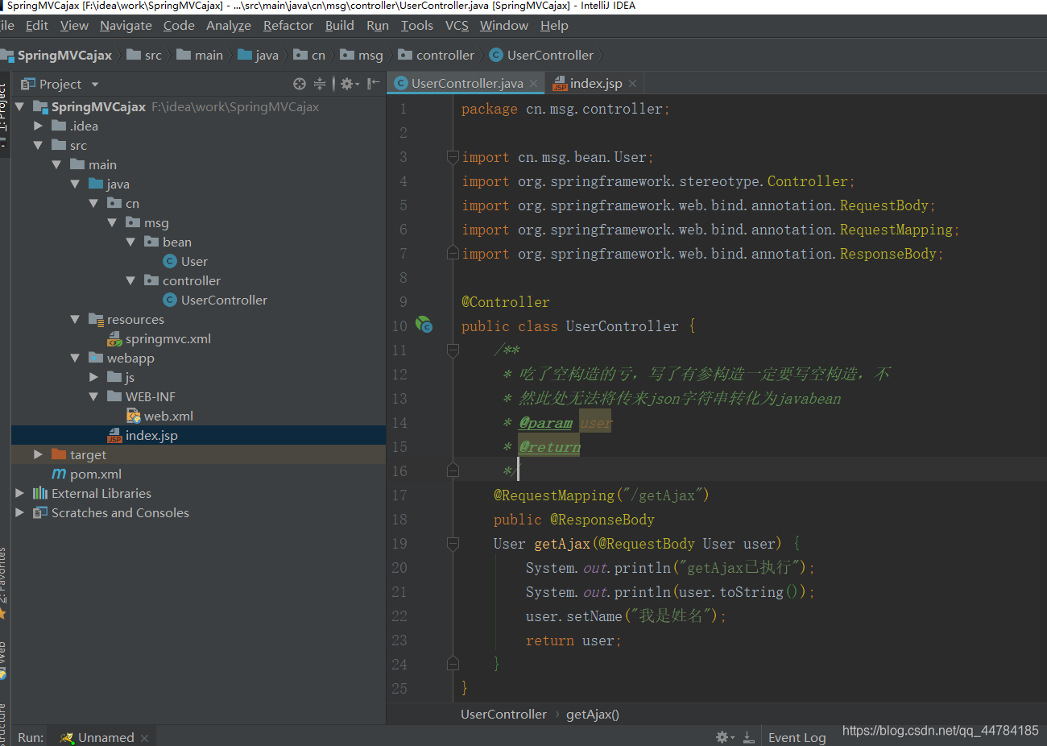Screen dimensions: 1047x746
Task: Fold the getAjax method at line 19
Action: point(453,544)
